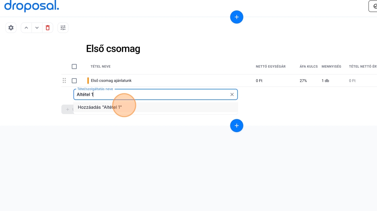The width and height of the screenshot is (377, 211).
Task: Click the blue plus button below the block
Action: [237, 125]
